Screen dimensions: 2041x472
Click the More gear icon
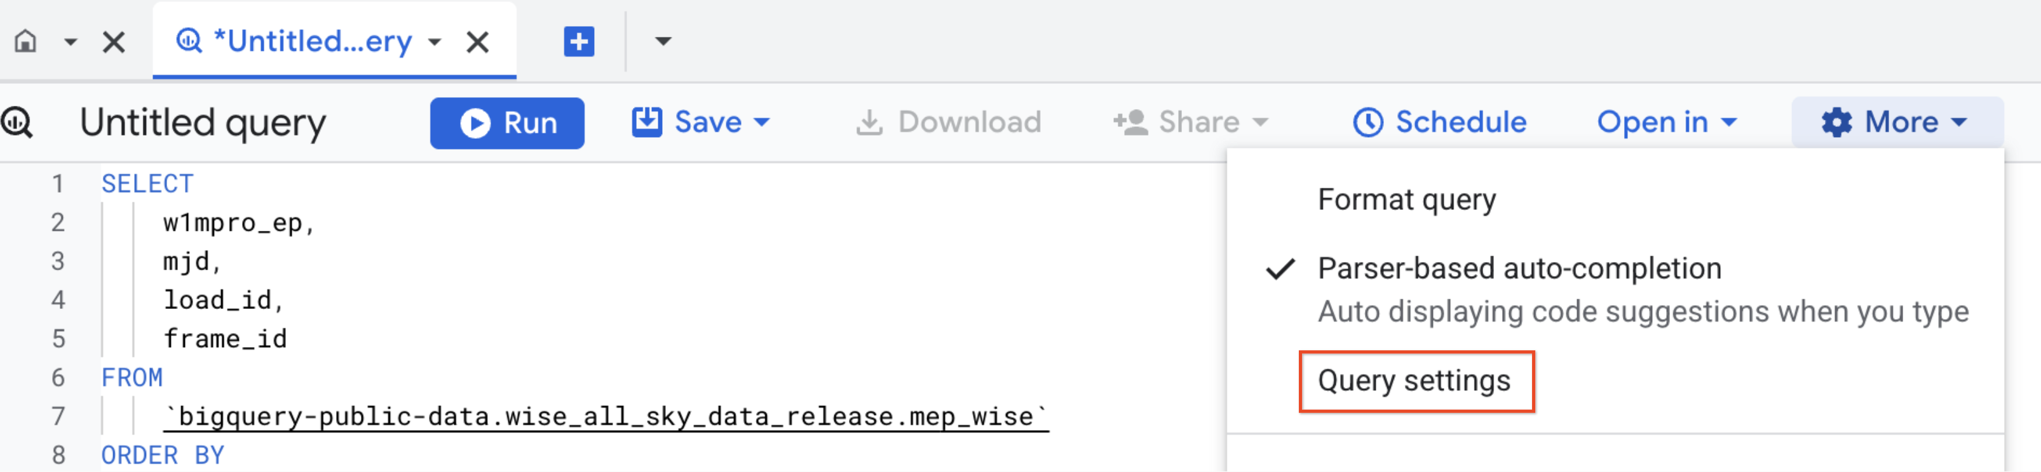click(x=1836, y=122)
